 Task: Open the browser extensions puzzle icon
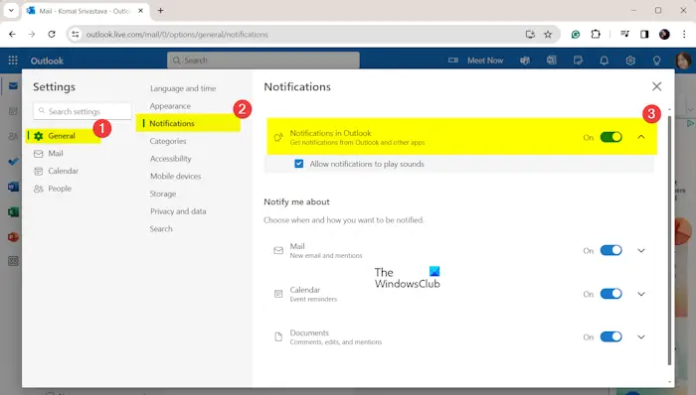[x=596, y=34]
